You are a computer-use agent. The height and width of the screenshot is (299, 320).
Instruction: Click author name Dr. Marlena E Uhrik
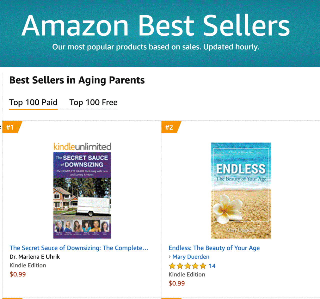35,257
